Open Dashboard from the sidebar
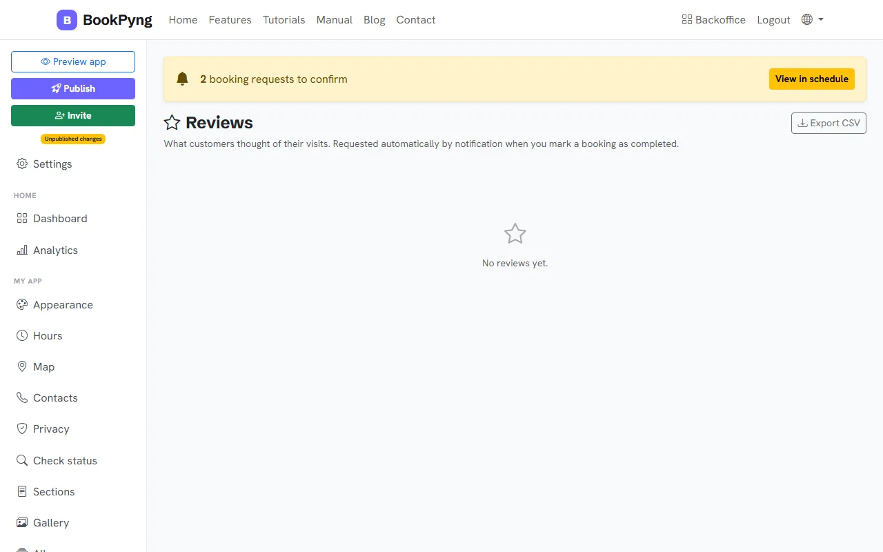 point(73,218)
